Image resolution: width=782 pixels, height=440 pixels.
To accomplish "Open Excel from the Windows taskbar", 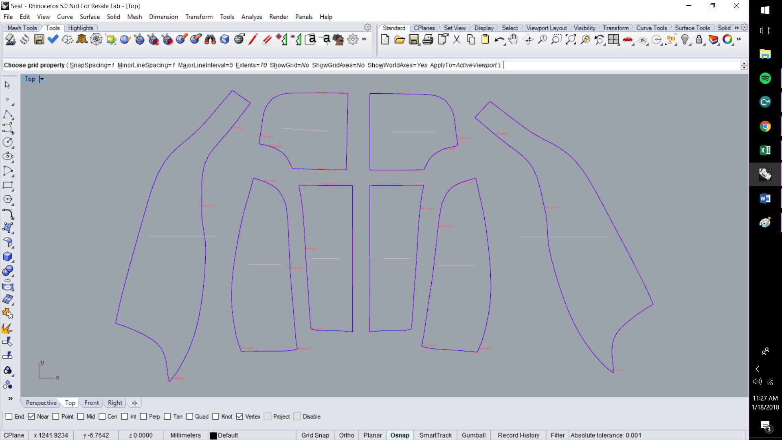I will coord(765,150).
